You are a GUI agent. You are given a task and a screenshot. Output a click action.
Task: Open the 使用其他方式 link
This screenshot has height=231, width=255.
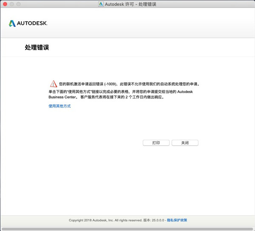(x=59, y=106)
